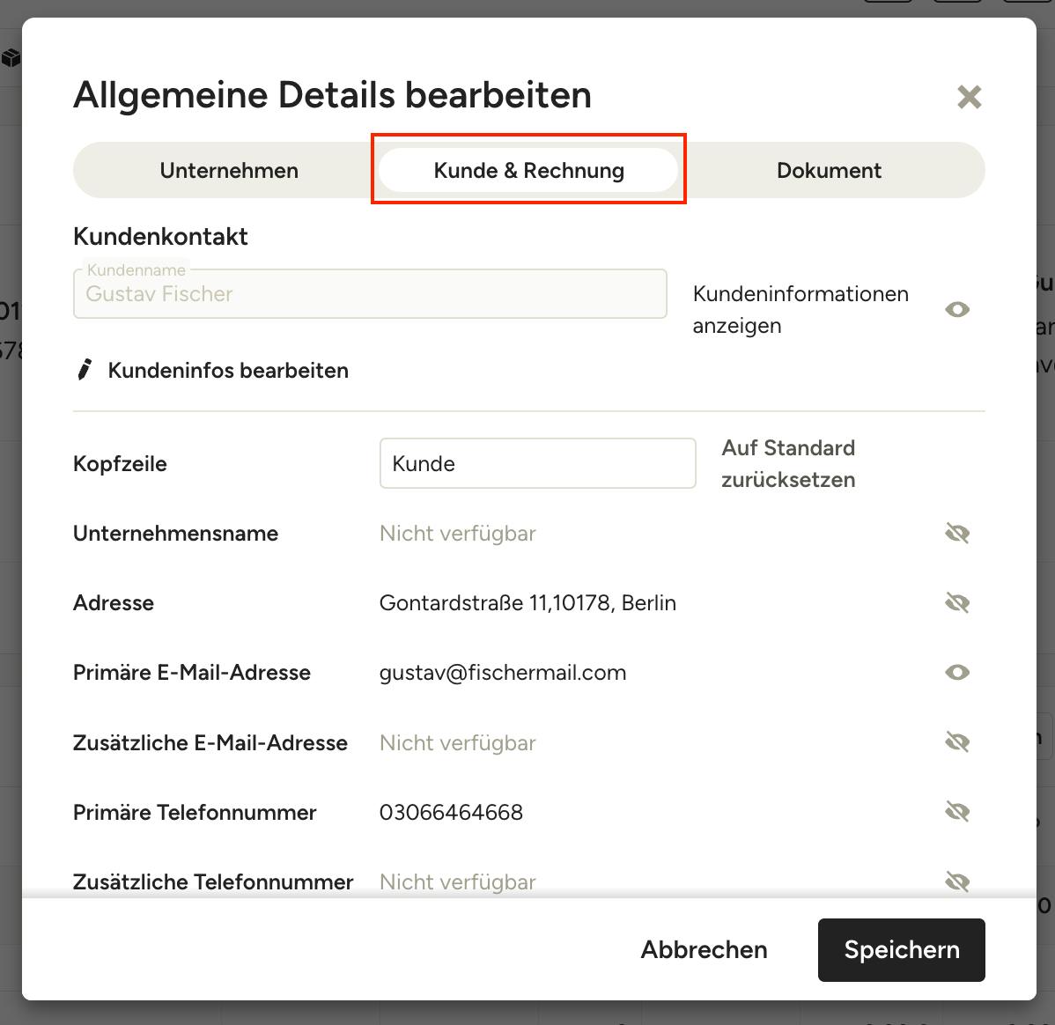Click the pencil icon for Kundeninfos bearbeiten
Viewport: 1055px width, 1025px height.
point(85,370)
